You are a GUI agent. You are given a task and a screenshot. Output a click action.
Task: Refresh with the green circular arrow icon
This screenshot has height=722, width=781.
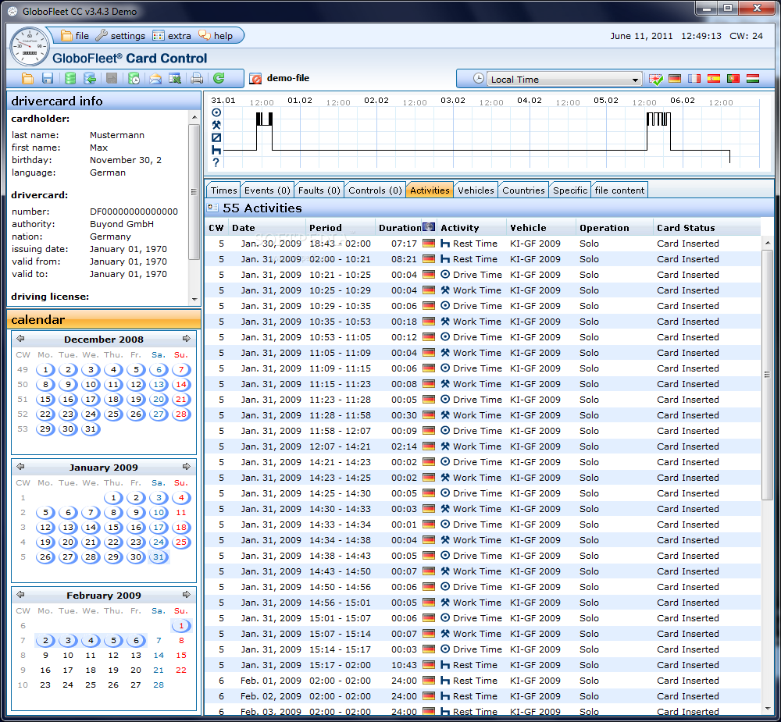click(219, 78)
